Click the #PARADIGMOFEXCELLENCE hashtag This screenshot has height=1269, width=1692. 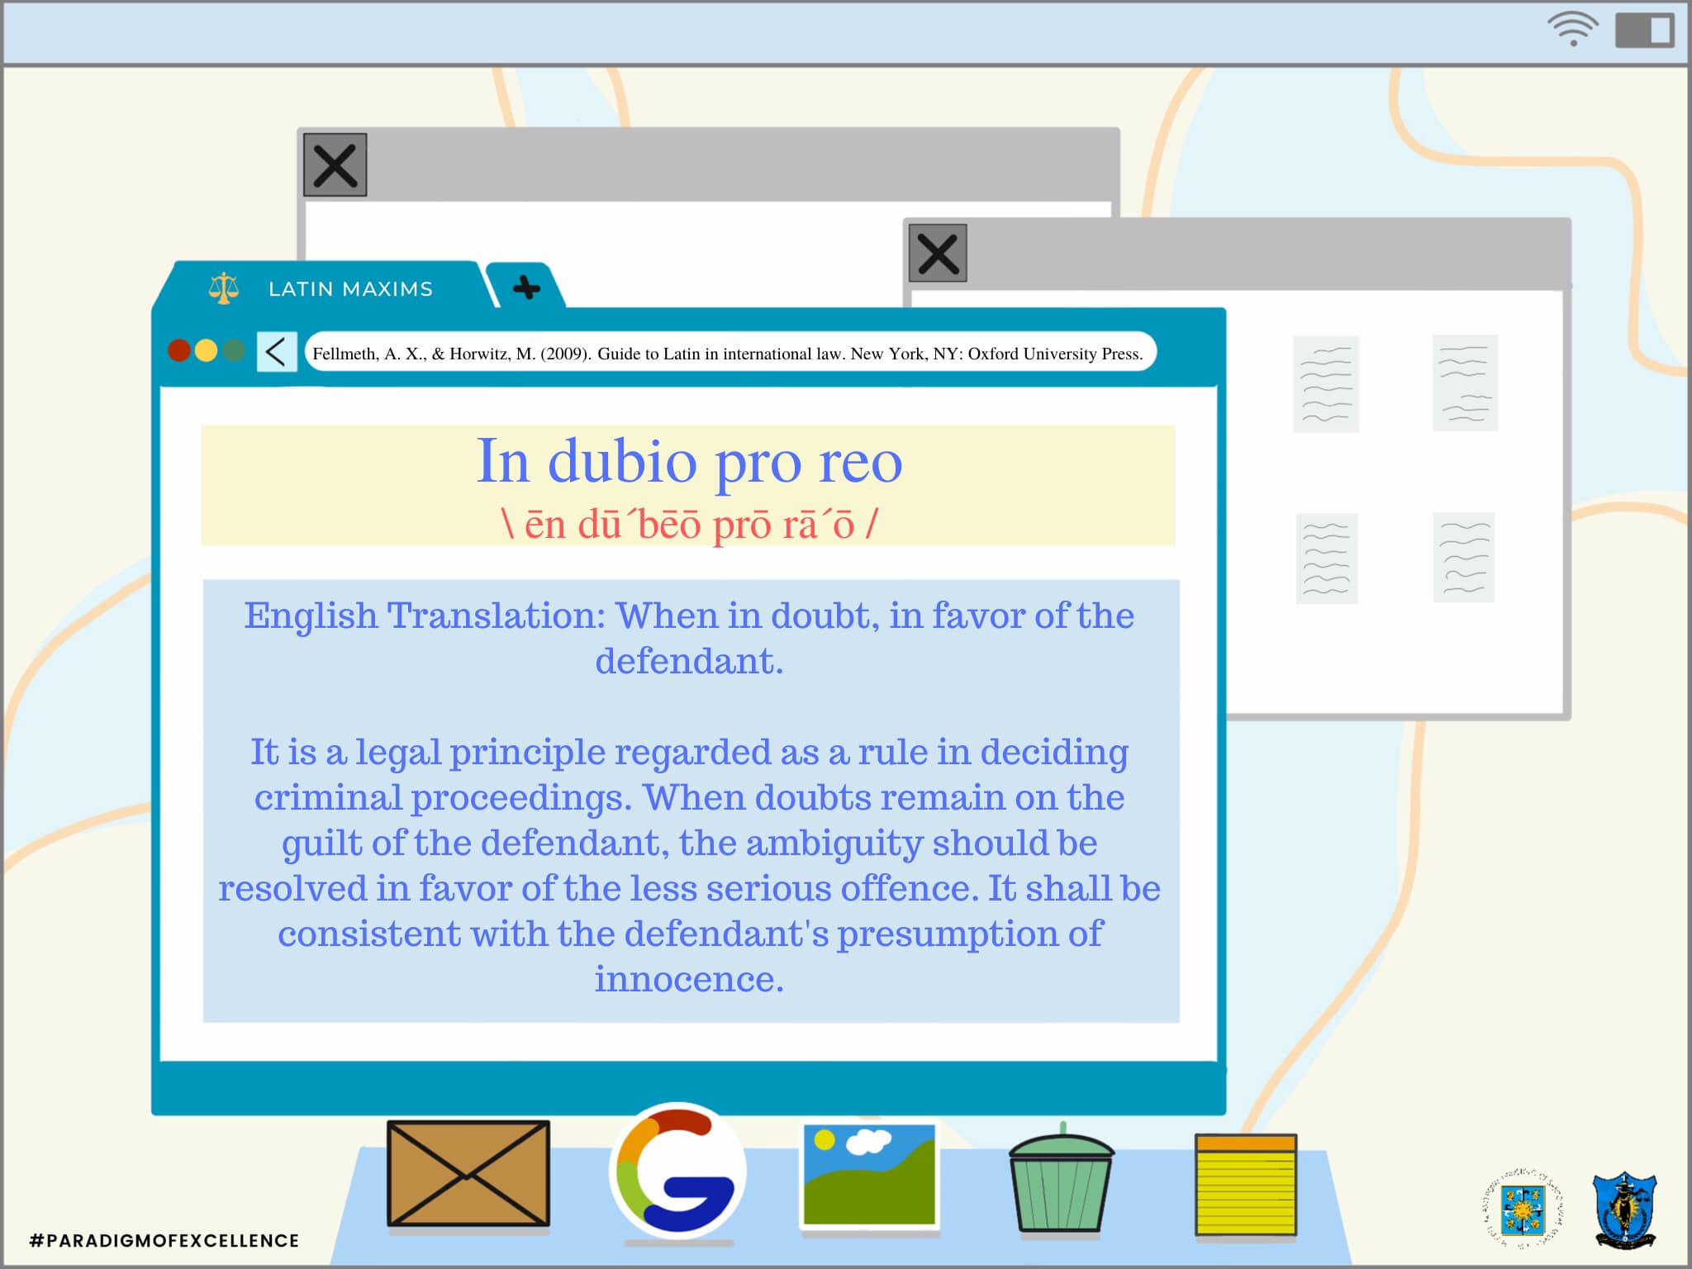click(x=164, y=1240)
